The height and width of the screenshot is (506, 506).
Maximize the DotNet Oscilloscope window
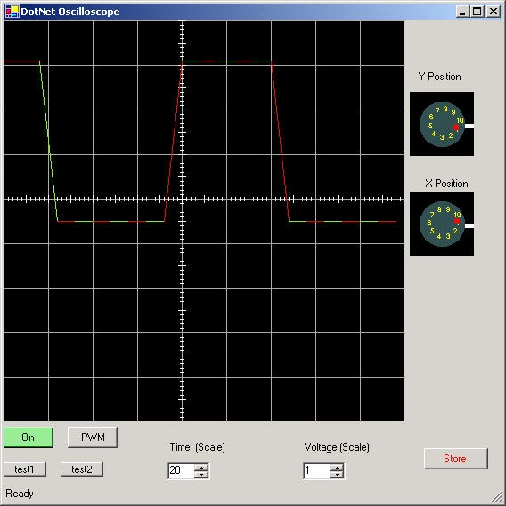point(477,12)
